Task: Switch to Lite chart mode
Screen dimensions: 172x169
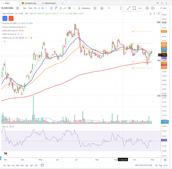Action: click(x=163, y=8)
